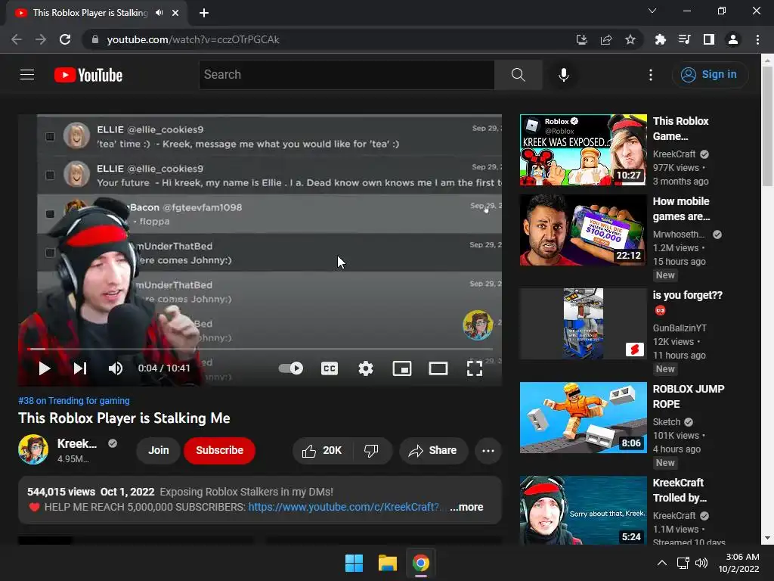Open the YouTube hamburger guide menu

coord(27,75)
